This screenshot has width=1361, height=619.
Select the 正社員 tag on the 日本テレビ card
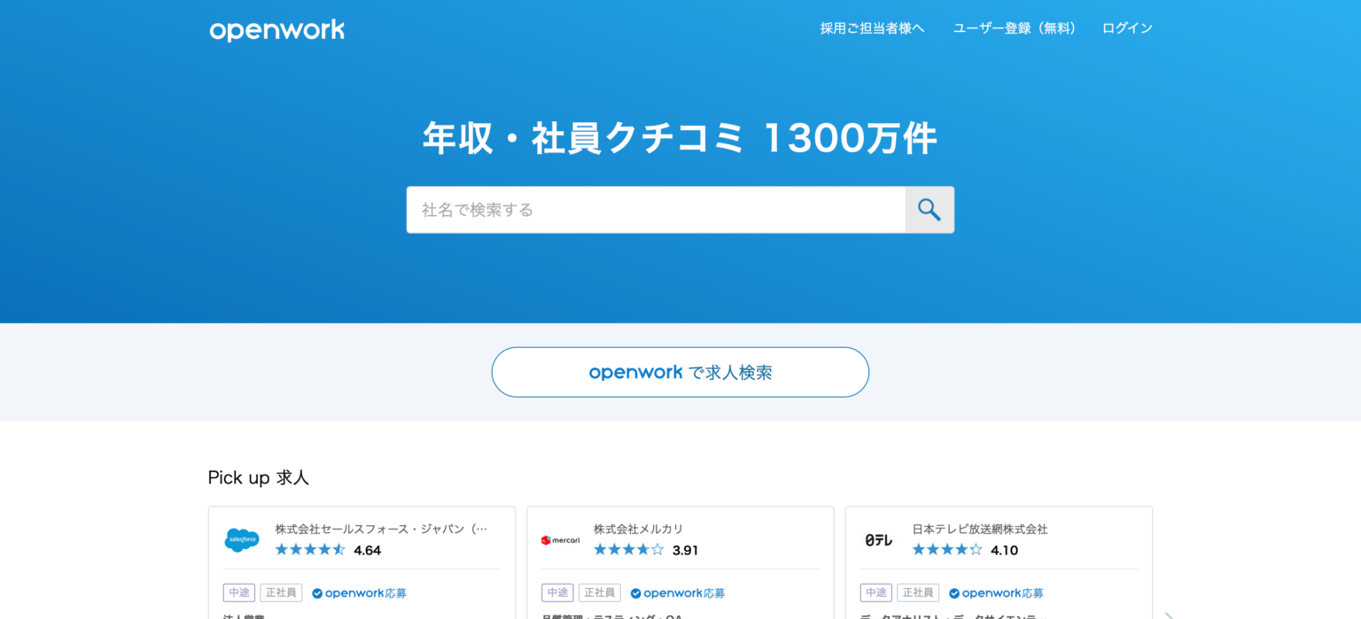918,592
